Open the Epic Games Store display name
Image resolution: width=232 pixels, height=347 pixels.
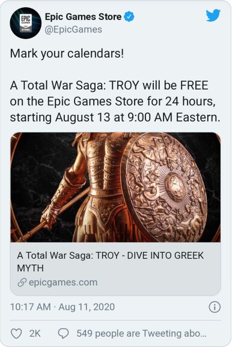coord(83,17)
